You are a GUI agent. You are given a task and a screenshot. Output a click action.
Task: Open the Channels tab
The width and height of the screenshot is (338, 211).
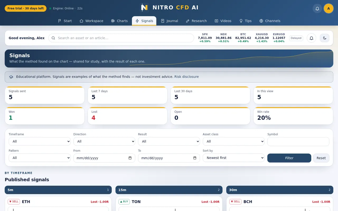[270, 21]
